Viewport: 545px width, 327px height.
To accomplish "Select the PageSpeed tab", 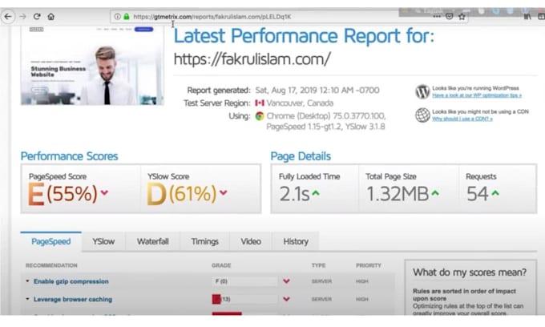I will (x=51, y=241).
